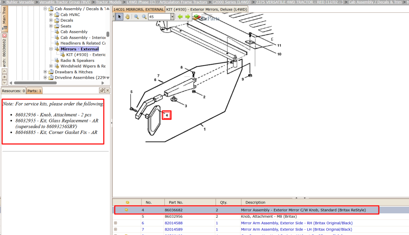The width and height of the screenshot is (409, 235).
Task: Open part number 82014588 link
Action: [x=173, y=223]
